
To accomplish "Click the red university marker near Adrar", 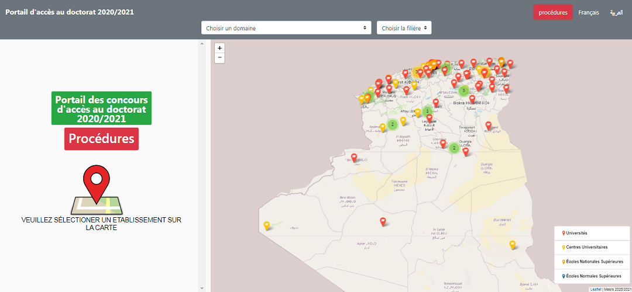I will (383, 221).
